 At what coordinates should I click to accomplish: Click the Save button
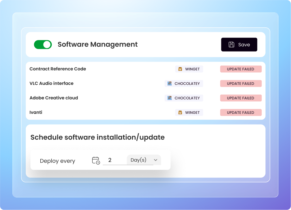(x=239, y=45)
